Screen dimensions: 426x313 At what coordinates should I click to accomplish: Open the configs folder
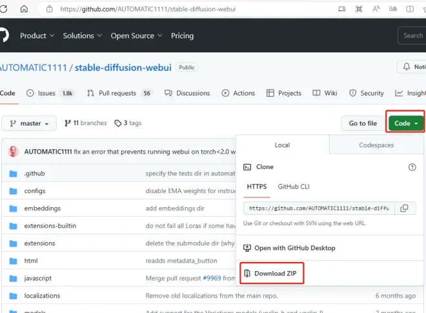pyautogui.click(x=35, y=191)
